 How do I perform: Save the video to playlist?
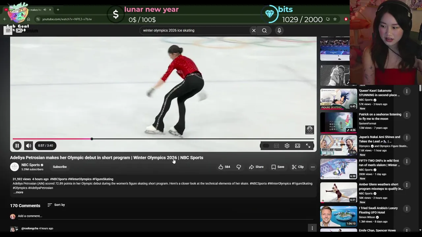[278, 167]
